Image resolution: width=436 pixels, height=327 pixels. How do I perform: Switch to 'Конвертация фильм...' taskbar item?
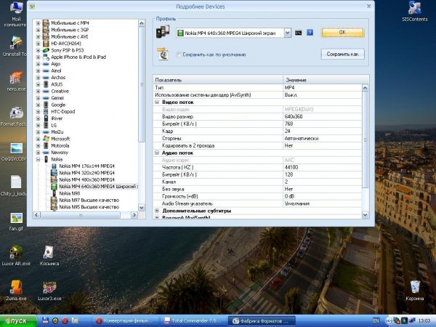(125, 321)
